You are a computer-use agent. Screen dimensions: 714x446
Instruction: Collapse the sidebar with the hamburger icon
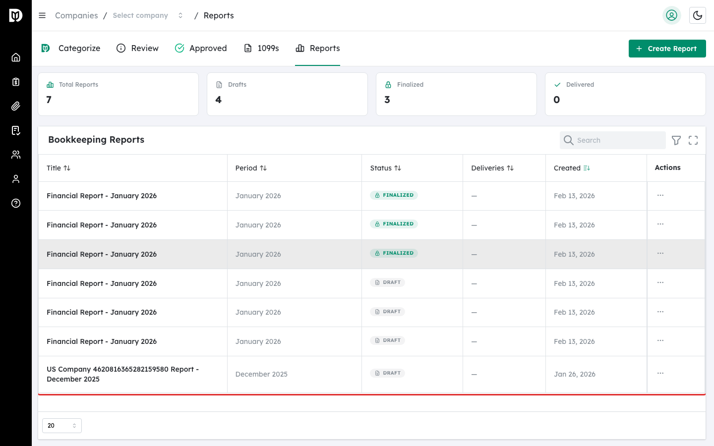[42, 15]
